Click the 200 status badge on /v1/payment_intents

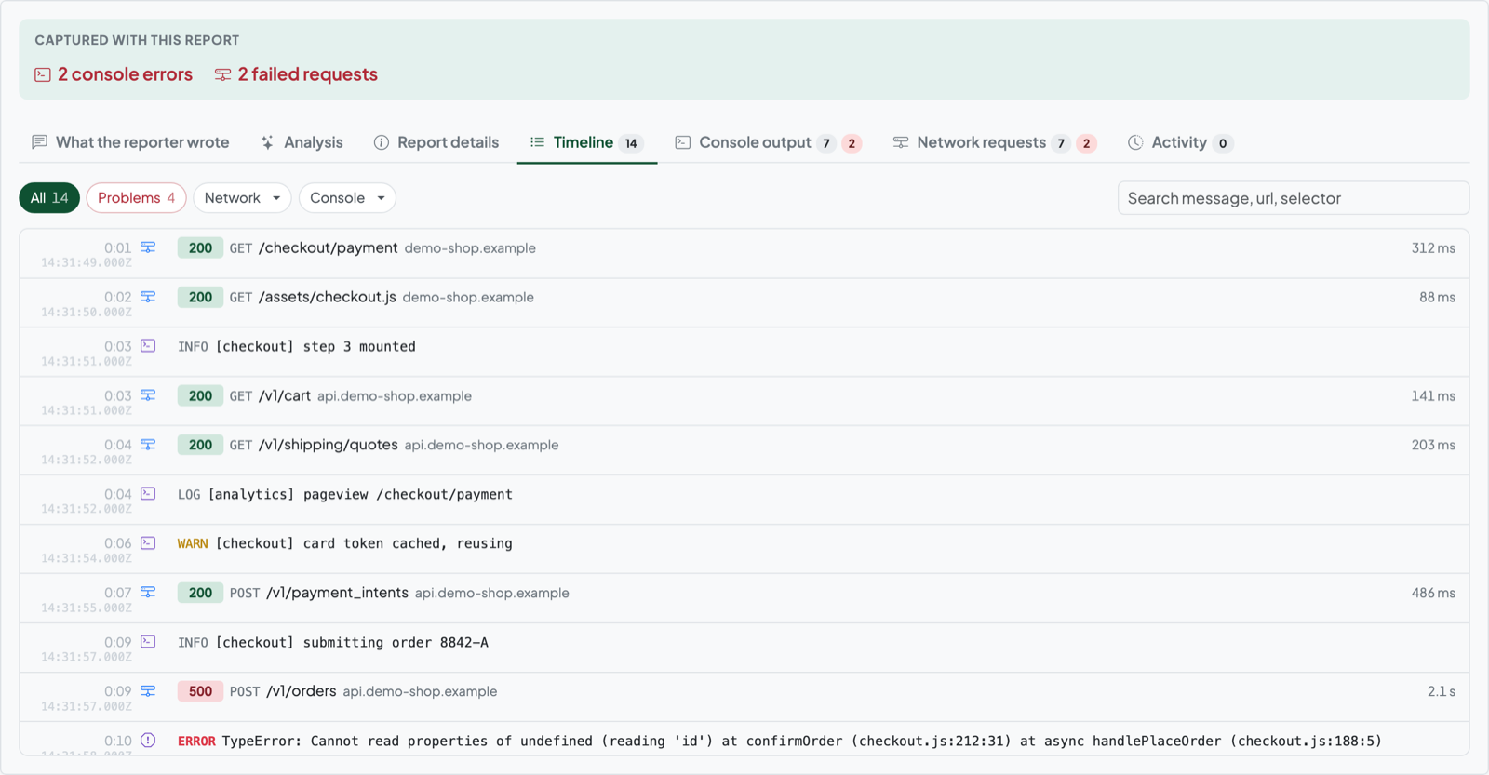200,593
